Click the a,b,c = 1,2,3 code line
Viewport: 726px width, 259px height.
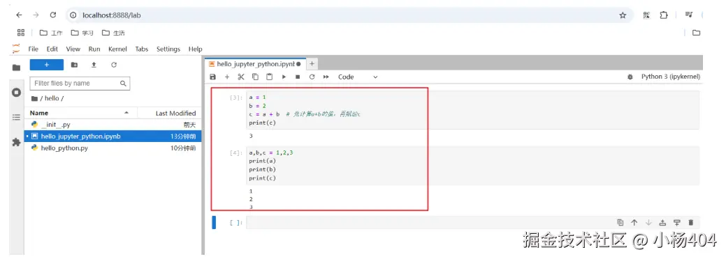point(271,152)
